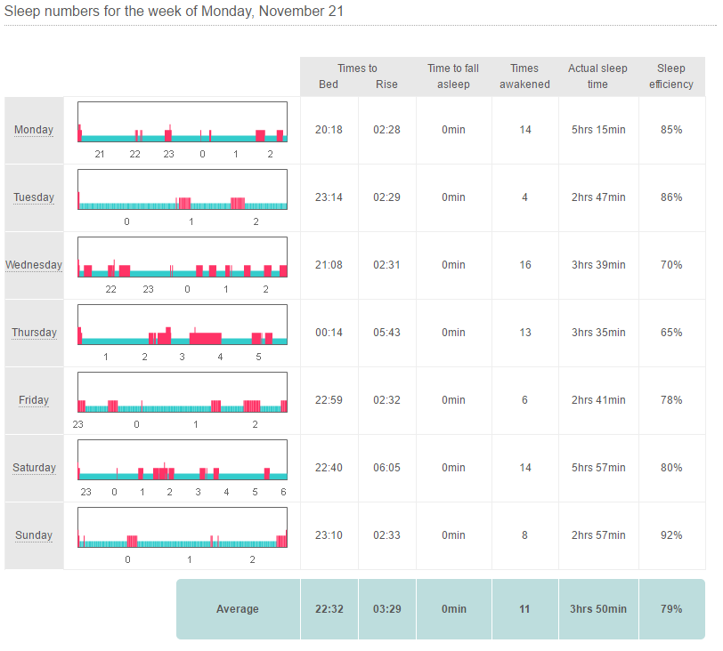
Task: Click Saturday's sleep graph
Action: click(183, 461)
